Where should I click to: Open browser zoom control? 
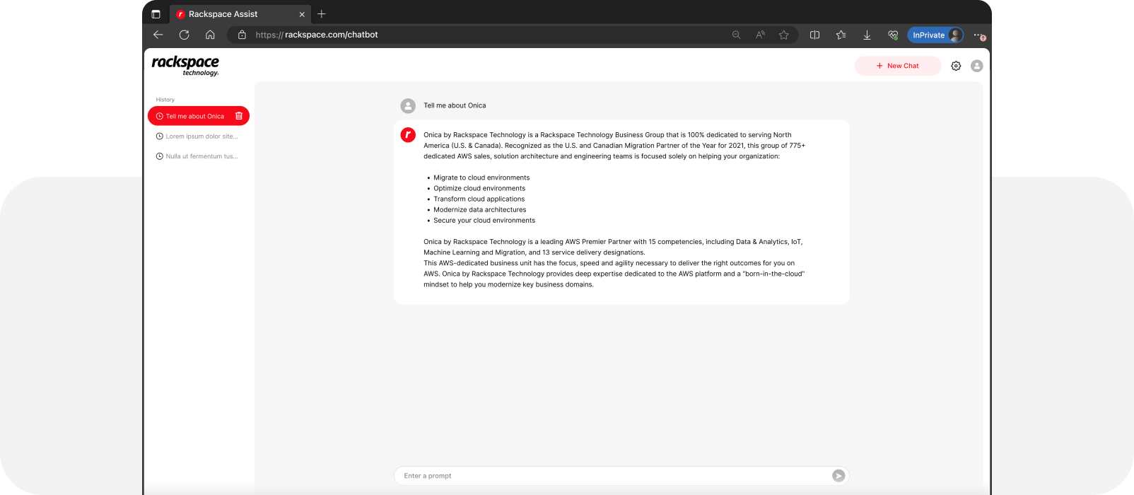pyautogui.click(x=736, y=35)
